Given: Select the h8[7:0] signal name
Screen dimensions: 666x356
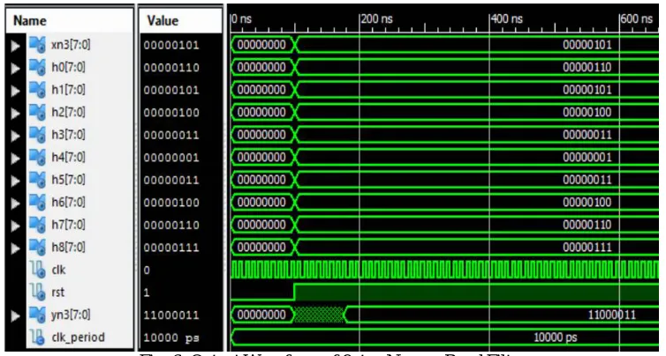Looking at the screenshot, I should (x=68, y=247).
